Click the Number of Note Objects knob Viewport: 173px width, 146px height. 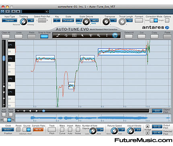tap(93, 131)
